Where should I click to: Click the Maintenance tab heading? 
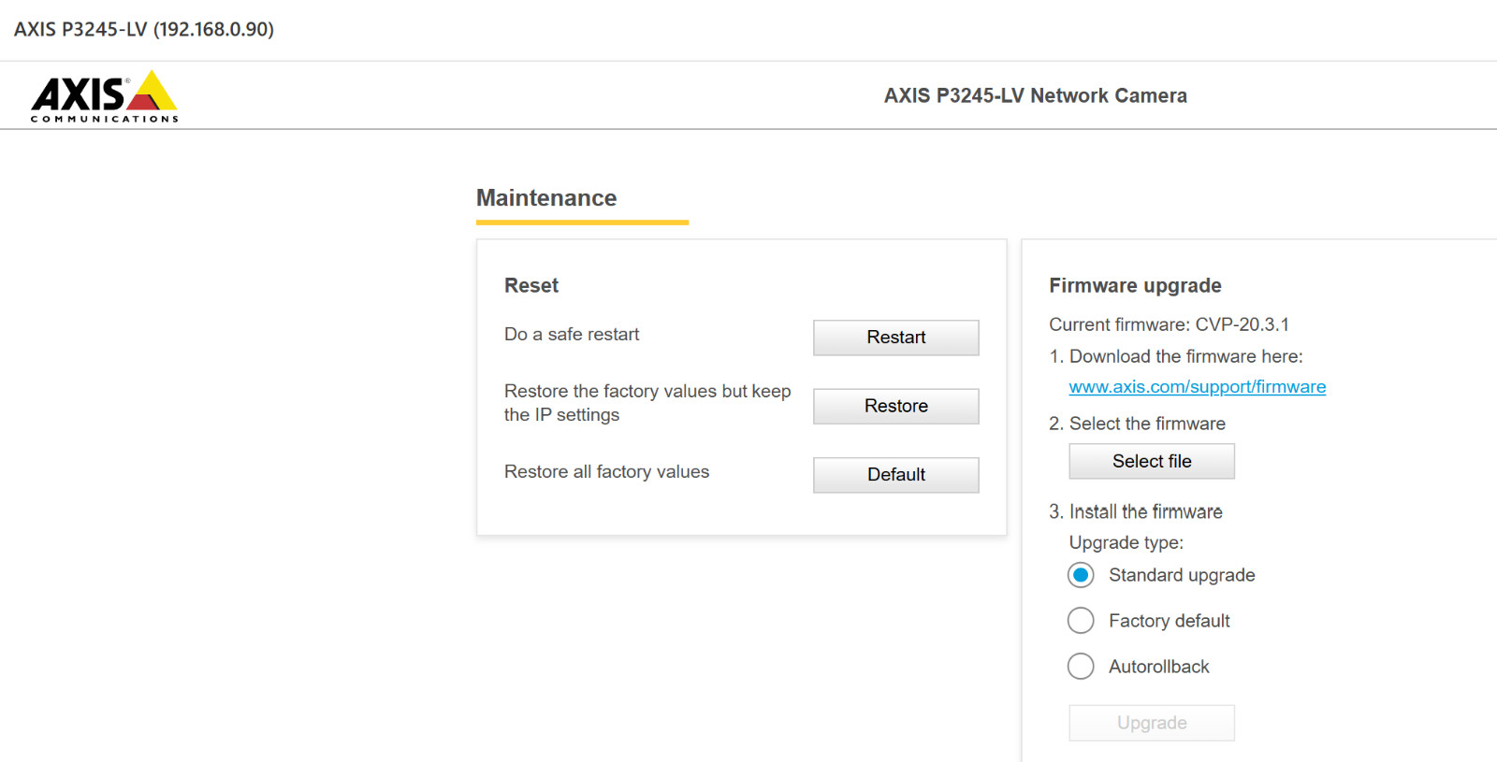pyautogui.click(x=546, y=198)
